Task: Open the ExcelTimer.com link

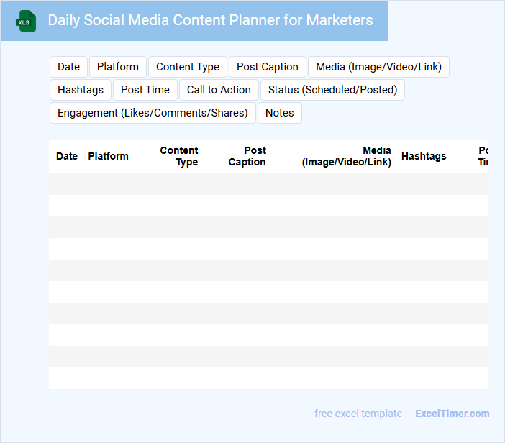Action: [x=452, y=414]
